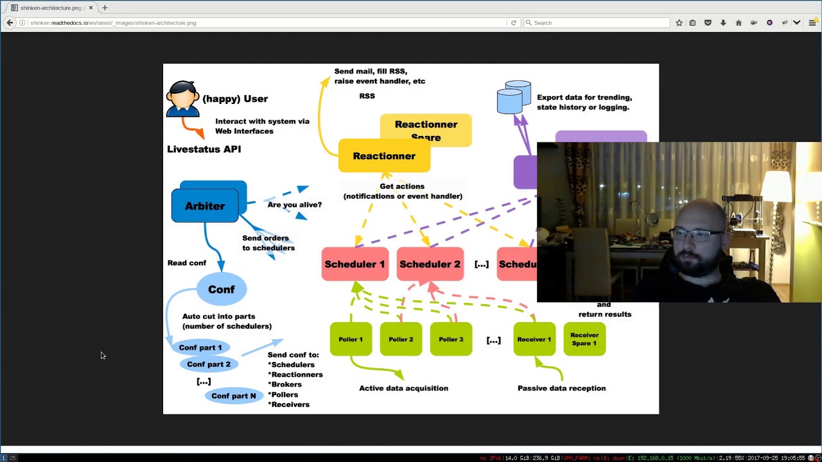Click the purple circle extension icon
This screenshot has height=462, width=822.
pyautogui.click(x=769, y=22)
